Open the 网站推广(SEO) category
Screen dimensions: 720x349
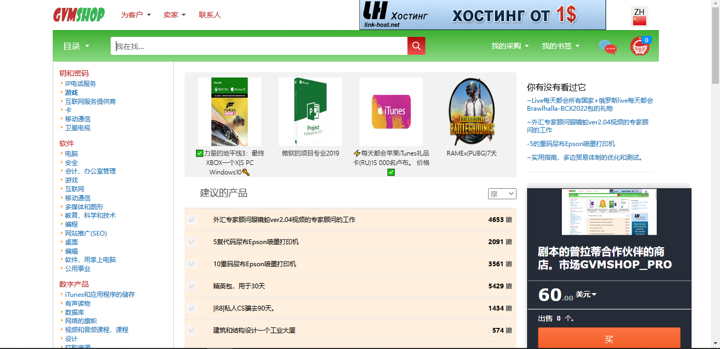tap(85, 233)
